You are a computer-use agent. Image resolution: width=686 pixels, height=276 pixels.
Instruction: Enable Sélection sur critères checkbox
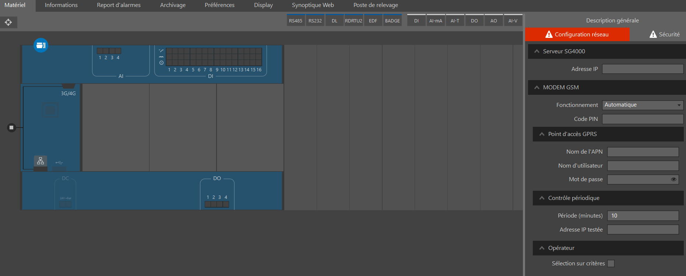point(611,264)
